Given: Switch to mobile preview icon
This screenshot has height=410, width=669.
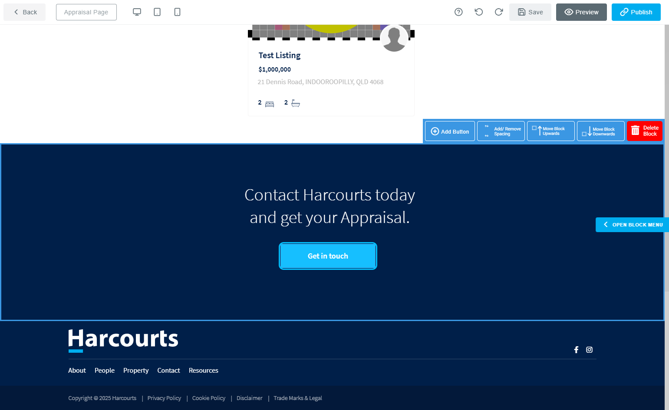Looking at the screenshot, I should 177,12.
